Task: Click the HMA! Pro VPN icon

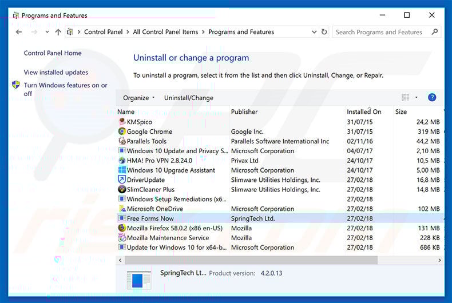Action: [122, 161]
